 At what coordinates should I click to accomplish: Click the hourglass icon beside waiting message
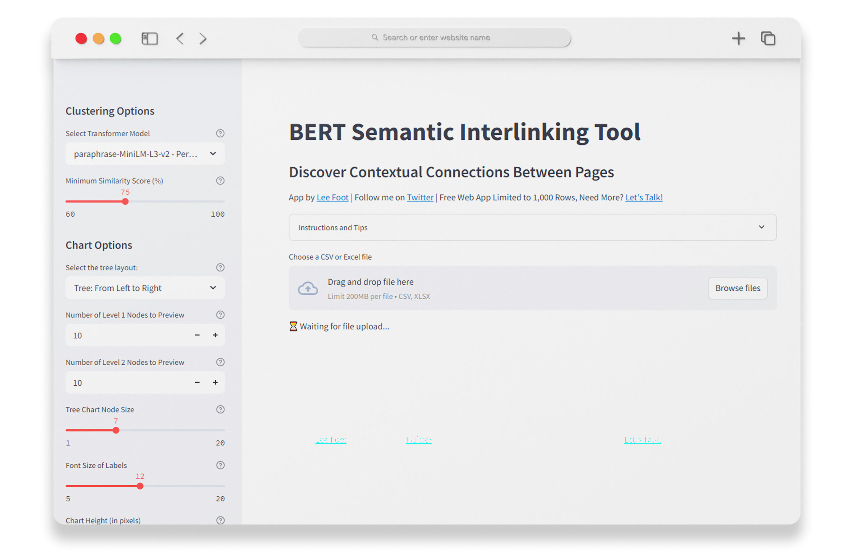293,326
